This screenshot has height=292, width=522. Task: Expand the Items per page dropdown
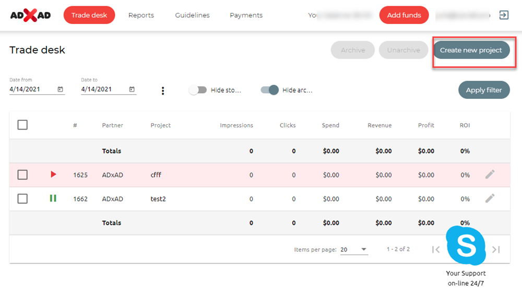pyautogui.click(x=363, y=250)
